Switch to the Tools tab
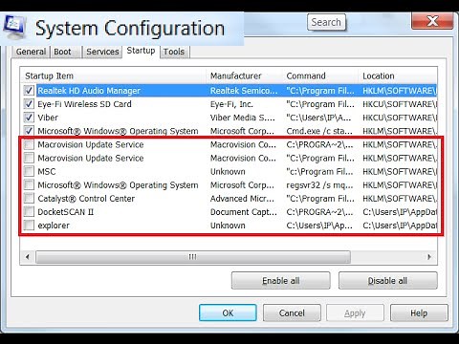 pyautogui.click(x=174, y=52)
